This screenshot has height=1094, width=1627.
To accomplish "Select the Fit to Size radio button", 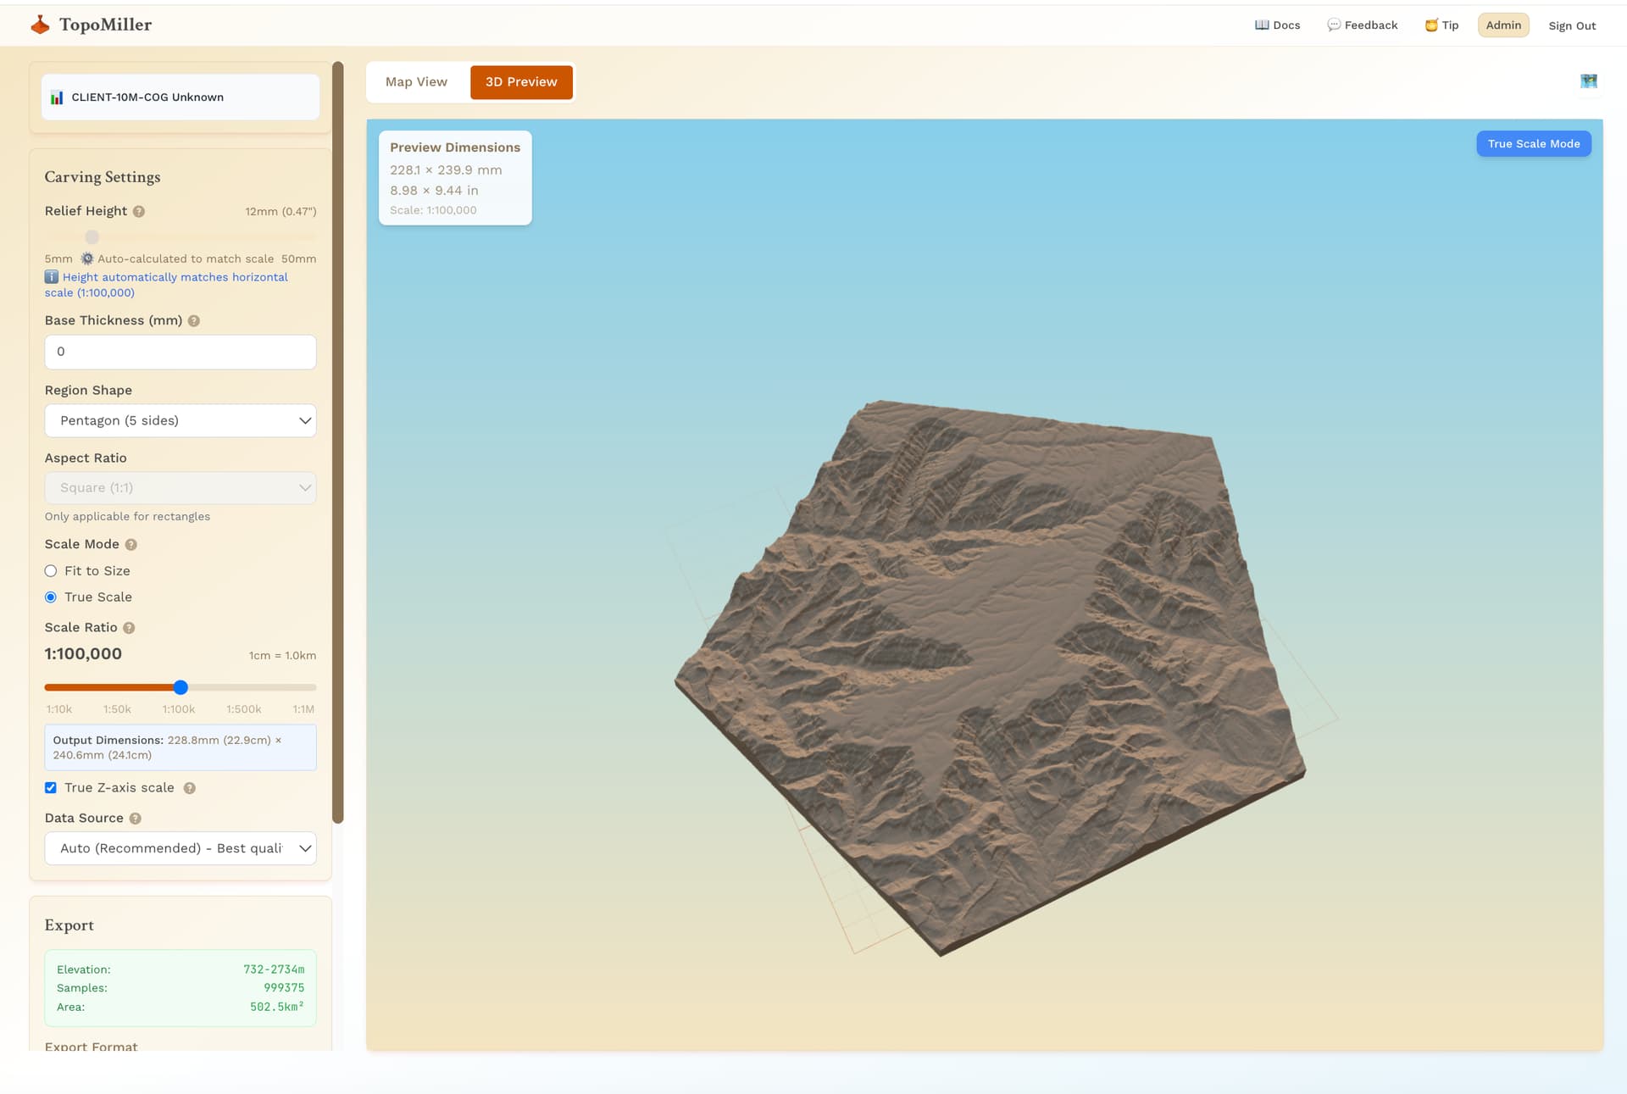I will (51, 571).
